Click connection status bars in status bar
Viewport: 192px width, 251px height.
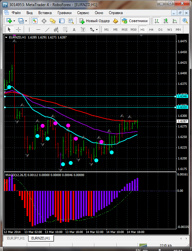coord(143,245)
